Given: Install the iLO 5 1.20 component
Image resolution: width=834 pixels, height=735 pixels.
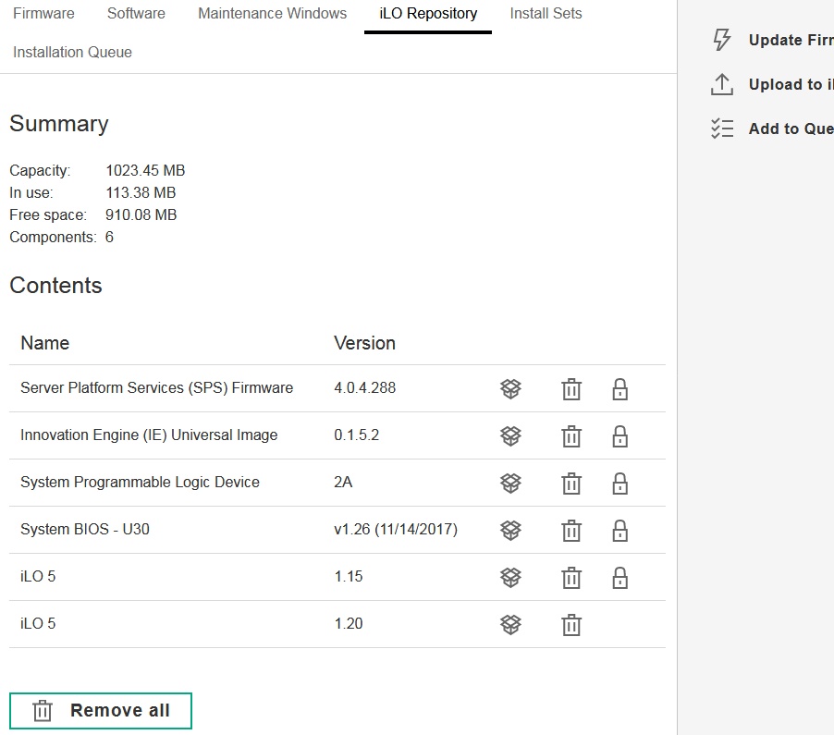Looking at the screenshot, I should pos(510,624).
